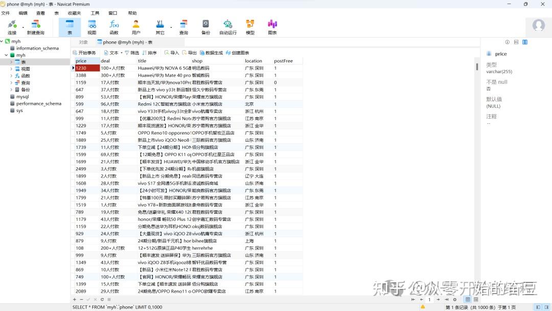Expand the 表 tables tree node
Image resolution: width=552 pixels, height=311 pixels.
click(x=11, y=62)
